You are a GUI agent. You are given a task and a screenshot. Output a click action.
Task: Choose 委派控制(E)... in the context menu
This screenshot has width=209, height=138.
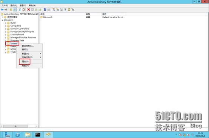(29, 46)
